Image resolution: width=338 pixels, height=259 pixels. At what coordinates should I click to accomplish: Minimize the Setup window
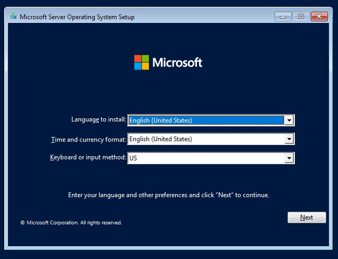(283, 17)
